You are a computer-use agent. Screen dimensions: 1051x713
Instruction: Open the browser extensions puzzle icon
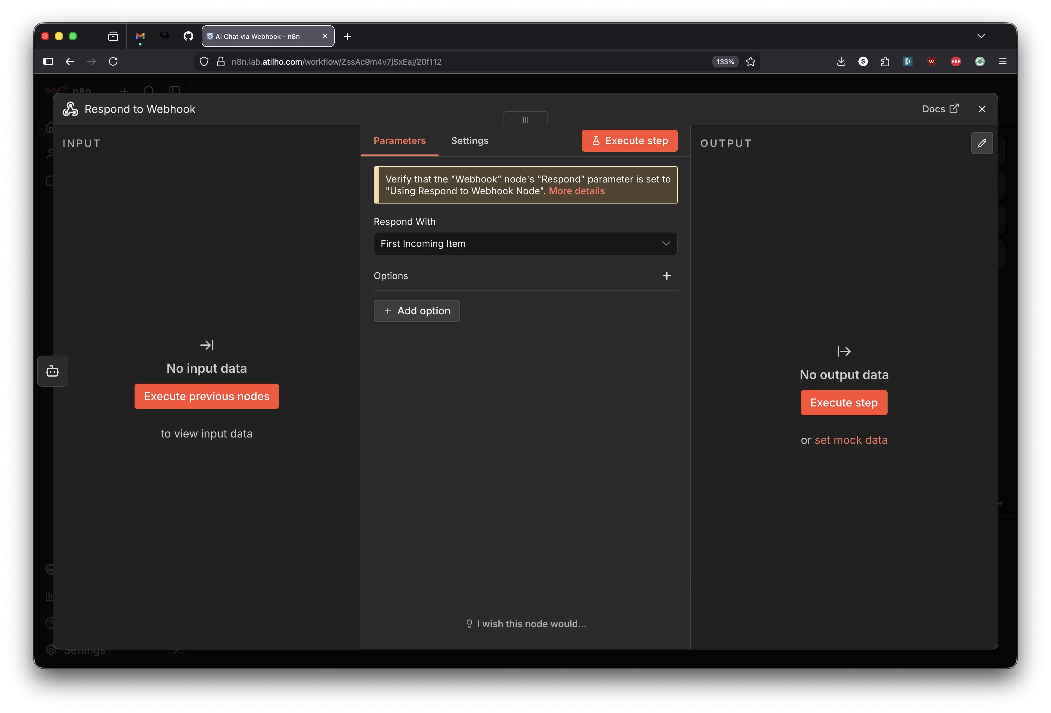(x=885, y=61)
